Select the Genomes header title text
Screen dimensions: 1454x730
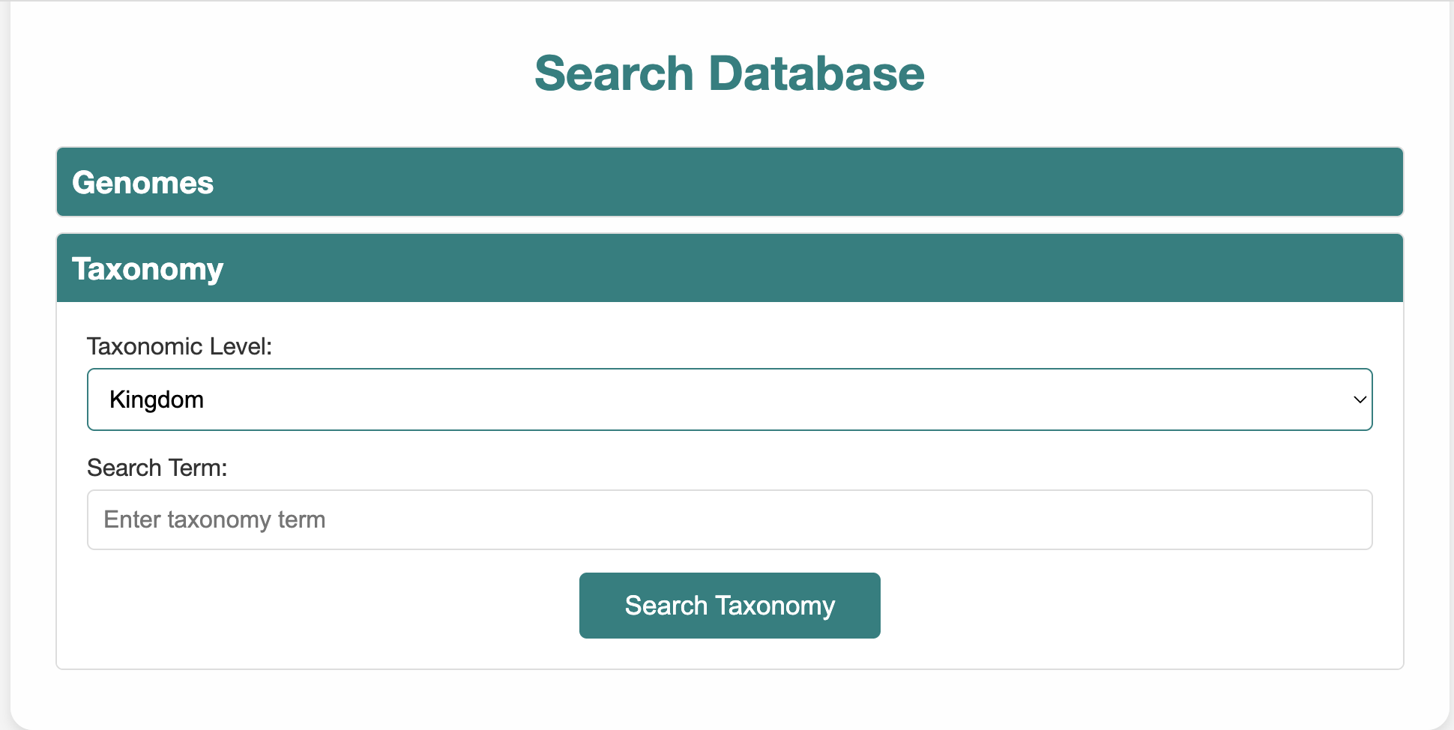[142, 183]
